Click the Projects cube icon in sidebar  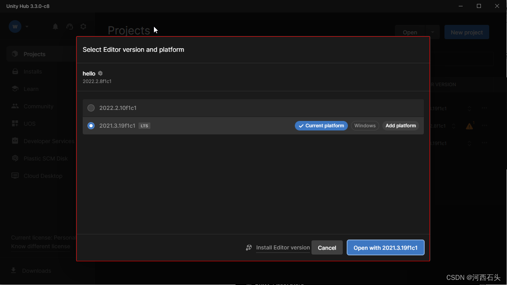point(15,54)
